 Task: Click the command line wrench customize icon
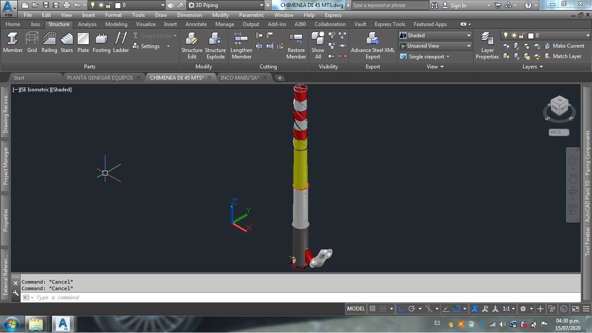[x=16, y=293]
